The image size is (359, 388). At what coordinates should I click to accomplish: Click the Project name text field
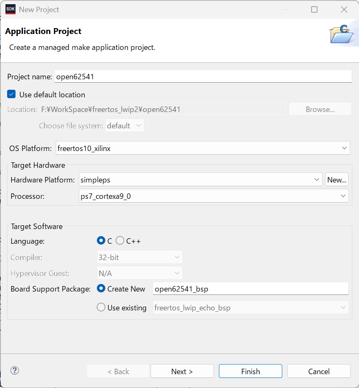click(x=203, y=76)
